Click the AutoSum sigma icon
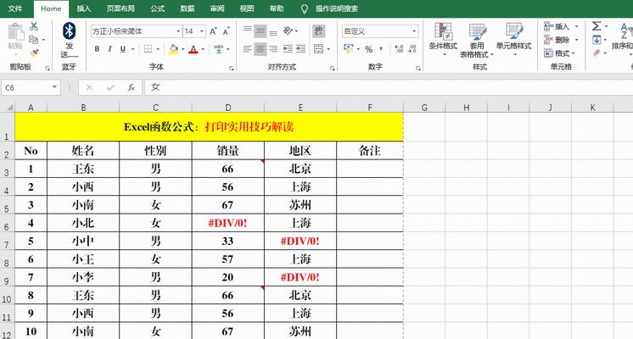Image resolution: width=633 pixels, height=339 pixels. 597,26
